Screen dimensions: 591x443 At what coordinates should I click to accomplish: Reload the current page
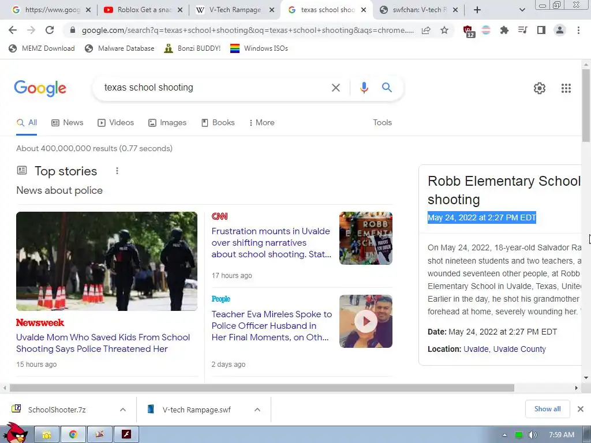pos(50,30)
